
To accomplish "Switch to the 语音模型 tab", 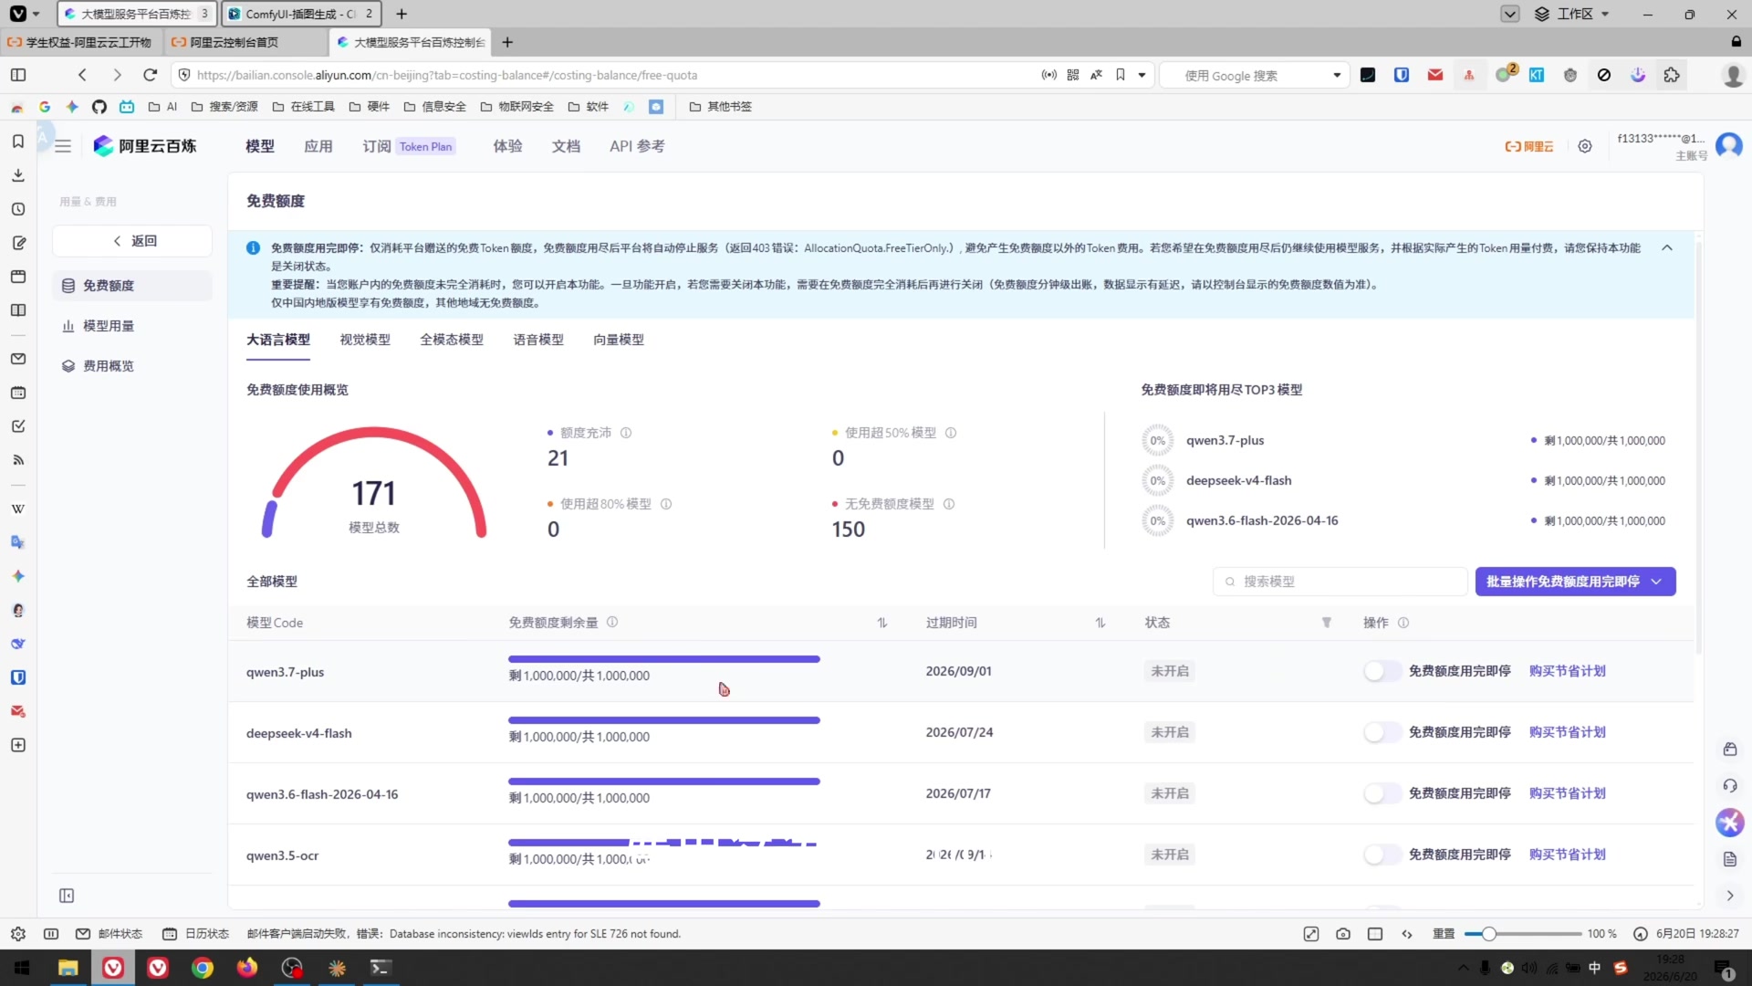I will (x=538, y=340).
